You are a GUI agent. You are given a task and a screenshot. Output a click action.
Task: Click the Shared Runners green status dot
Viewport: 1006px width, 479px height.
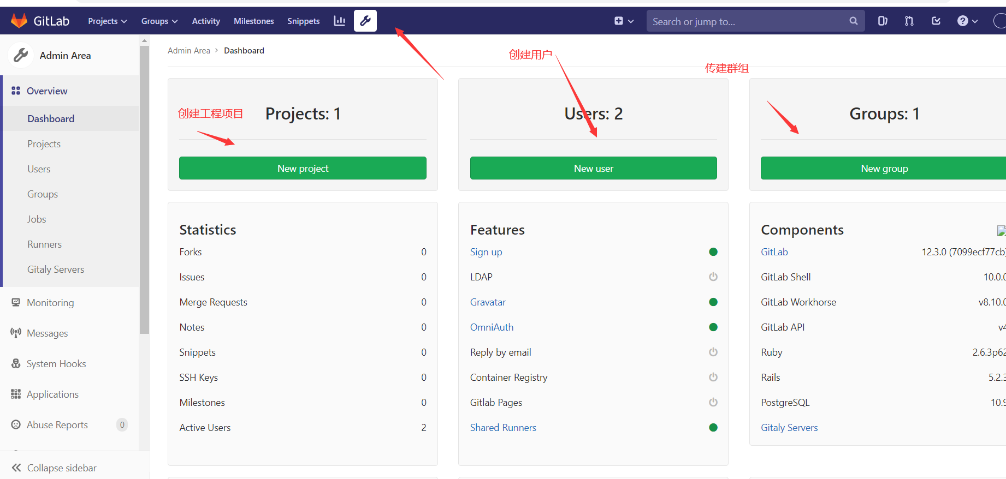[x=713, y=427]
